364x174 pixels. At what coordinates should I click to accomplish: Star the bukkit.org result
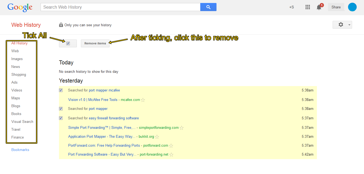pyautogui.click(x=157, y=137)
